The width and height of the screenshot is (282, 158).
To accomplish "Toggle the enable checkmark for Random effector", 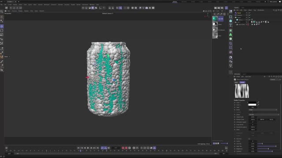I will point(250,15).
